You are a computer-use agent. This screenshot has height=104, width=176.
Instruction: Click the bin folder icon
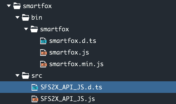[26, 17]
